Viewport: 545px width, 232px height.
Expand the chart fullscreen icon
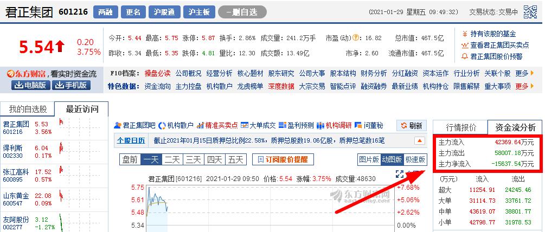point(400,175)
